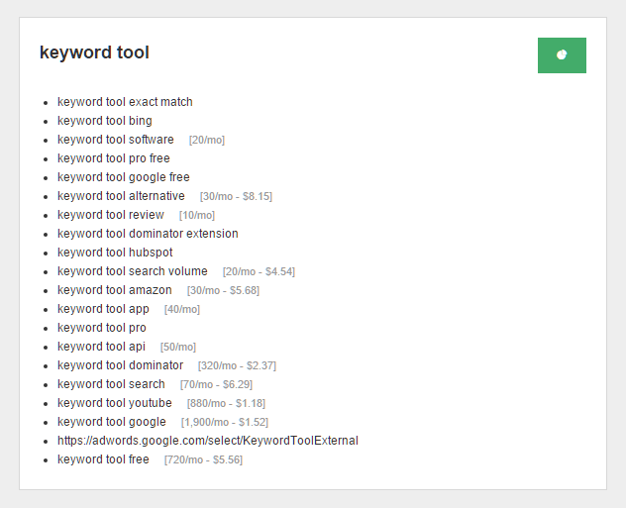Viewport: 626px width, 508px height.
Task: Click the "keyword tool dominator" list item
Action: [x=120, y=365]
